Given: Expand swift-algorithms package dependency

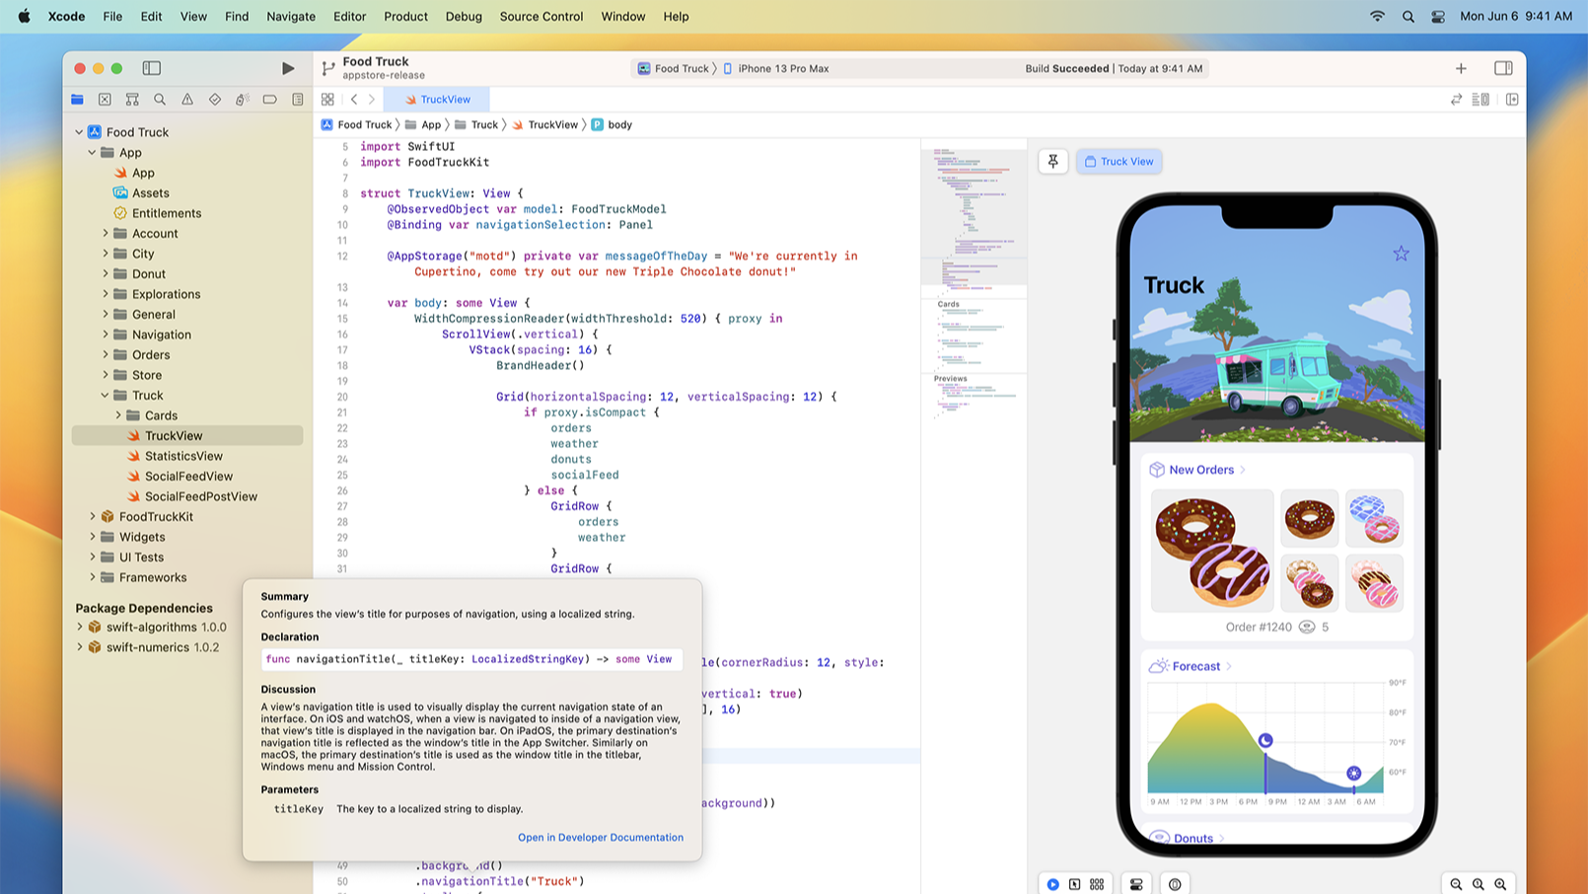Looking at the screenshot, I should [x=80, y=627].
